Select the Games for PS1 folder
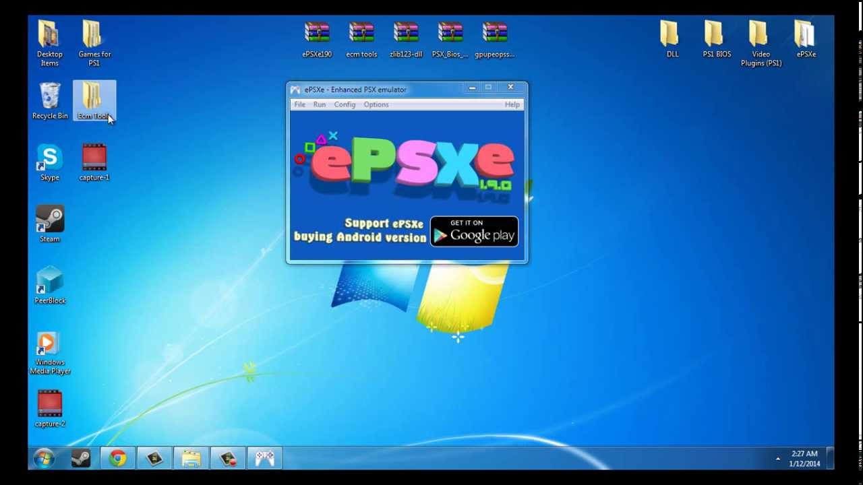This screenshot has height=485, width=863. pos(94,43)
